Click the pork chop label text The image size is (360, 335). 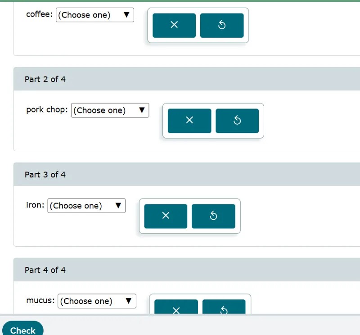click(47, 110)
